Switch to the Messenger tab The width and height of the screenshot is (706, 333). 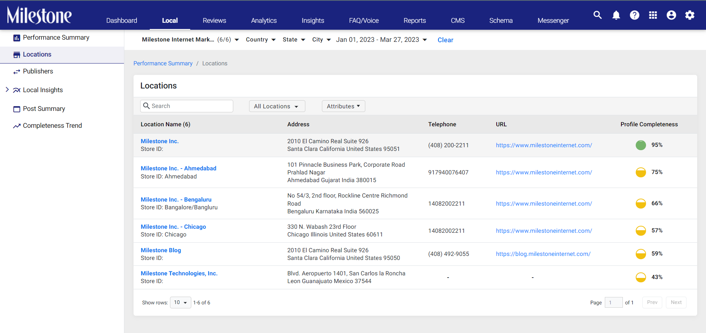(553, 21)
